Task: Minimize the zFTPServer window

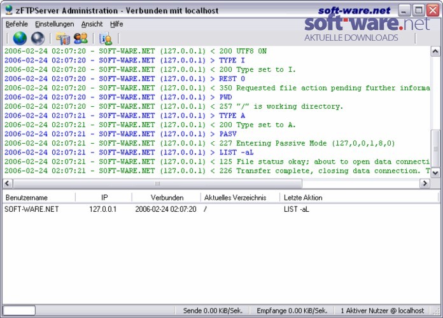Action: click(x=404, y=10)
